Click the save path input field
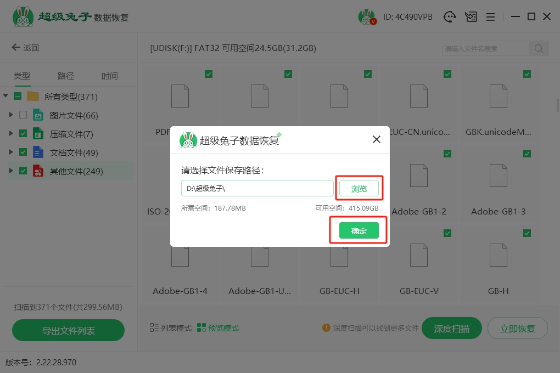The height and width of the screenshot is (373, 560). pos(257,189)
